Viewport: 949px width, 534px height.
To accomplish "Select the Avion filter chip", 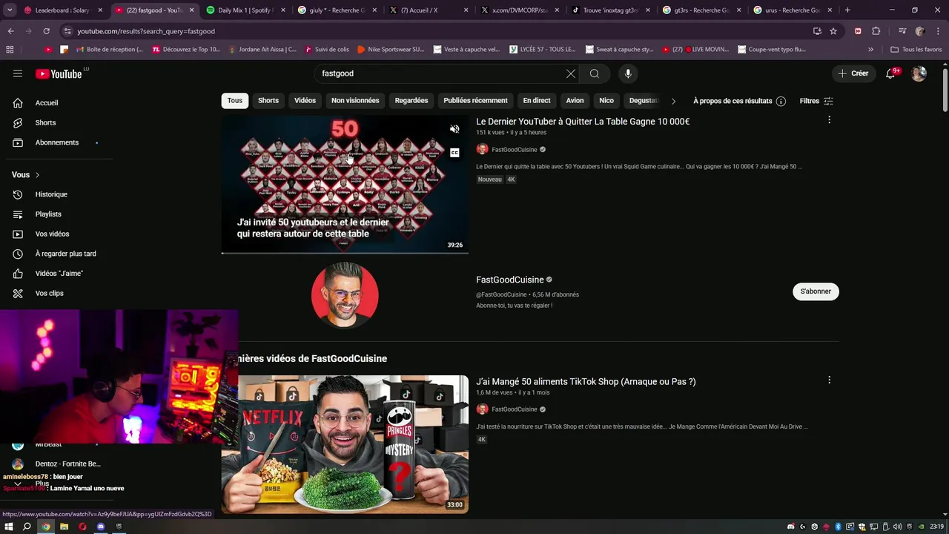I will click(575, 101).
